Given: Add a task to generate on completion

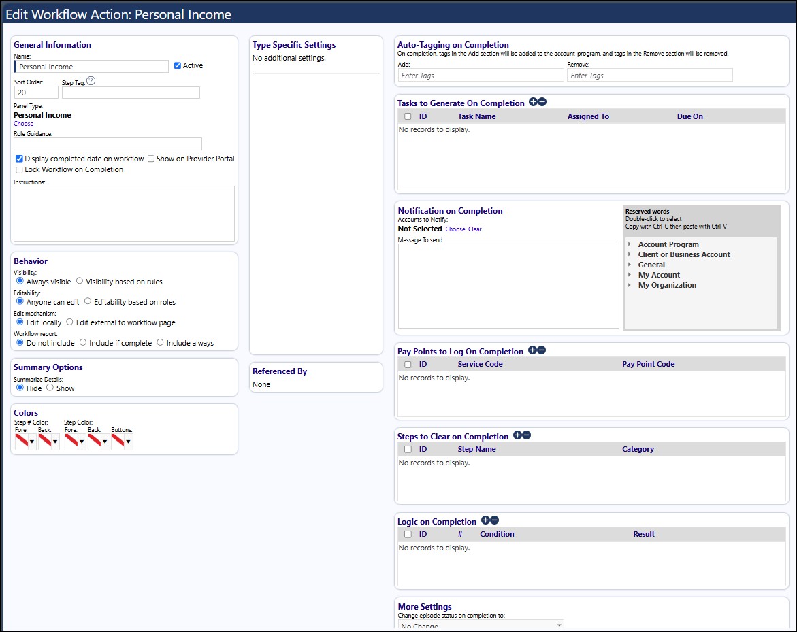Looking at the screenshot, I should [x=533, y=102].
